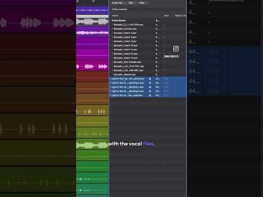Viewport: 263px width, 197px height.
Task: Click the bpm column header
Action: 167,15
